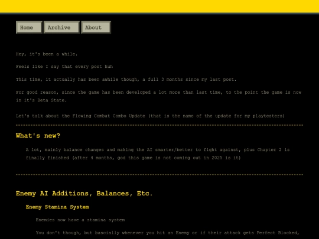This screenshot has height=239, width=319.
Task: Click the line "Hey, it's been a while."
Action: tap(47, 54)
